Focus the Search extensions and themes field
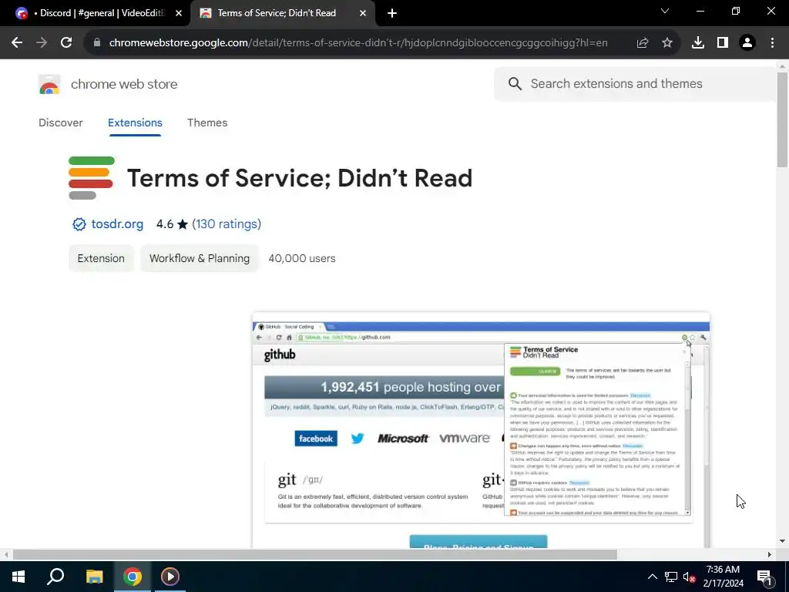789x592 pixels. [636, 83]
